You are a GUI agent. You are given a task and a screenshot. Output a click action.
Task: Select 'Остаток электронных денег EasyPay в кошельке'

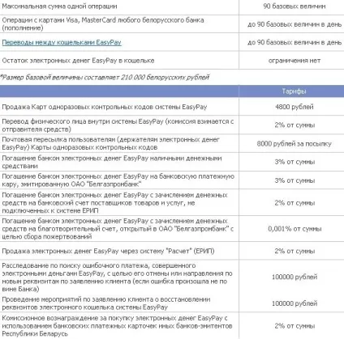click(78, 61)
